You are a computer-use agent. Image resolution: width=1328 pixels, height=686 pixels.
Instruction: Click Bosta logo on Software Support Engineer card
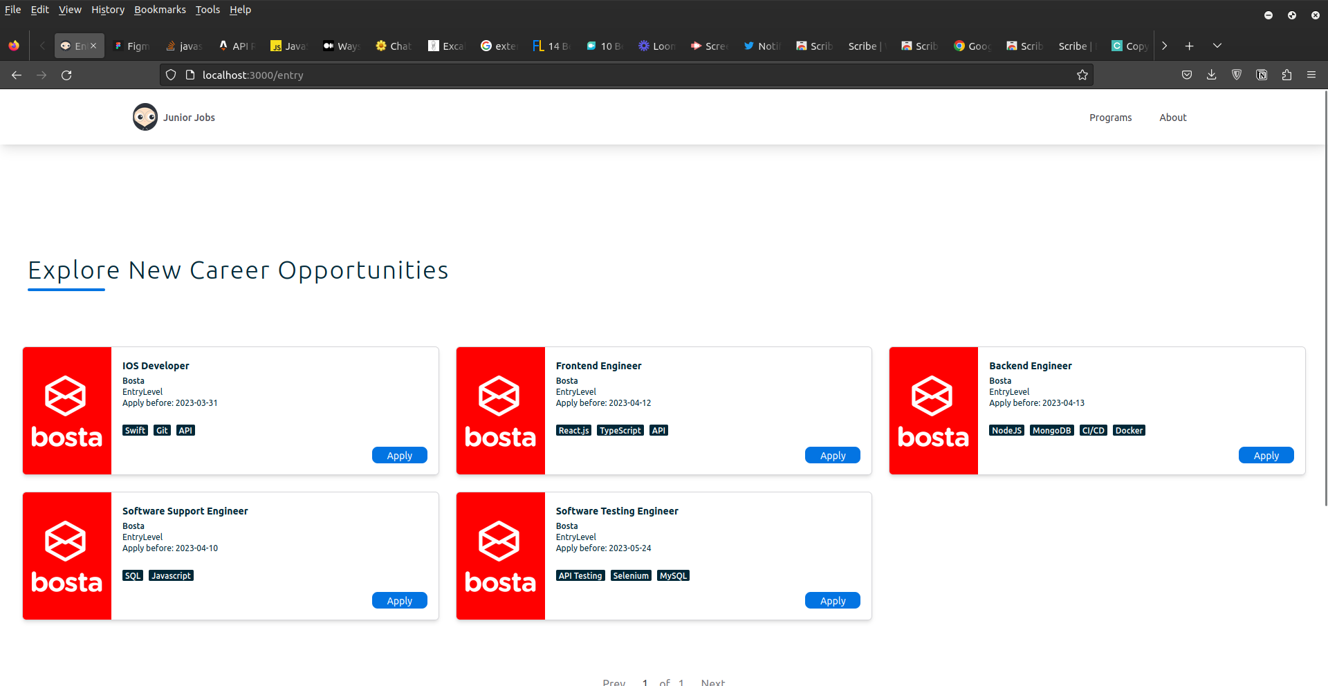[67, 556]
